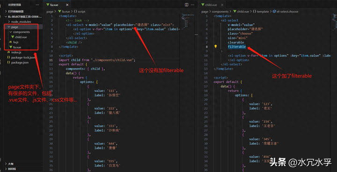Switch to the child.vue tab
The image size is (337, 172).
pos(211,5)
